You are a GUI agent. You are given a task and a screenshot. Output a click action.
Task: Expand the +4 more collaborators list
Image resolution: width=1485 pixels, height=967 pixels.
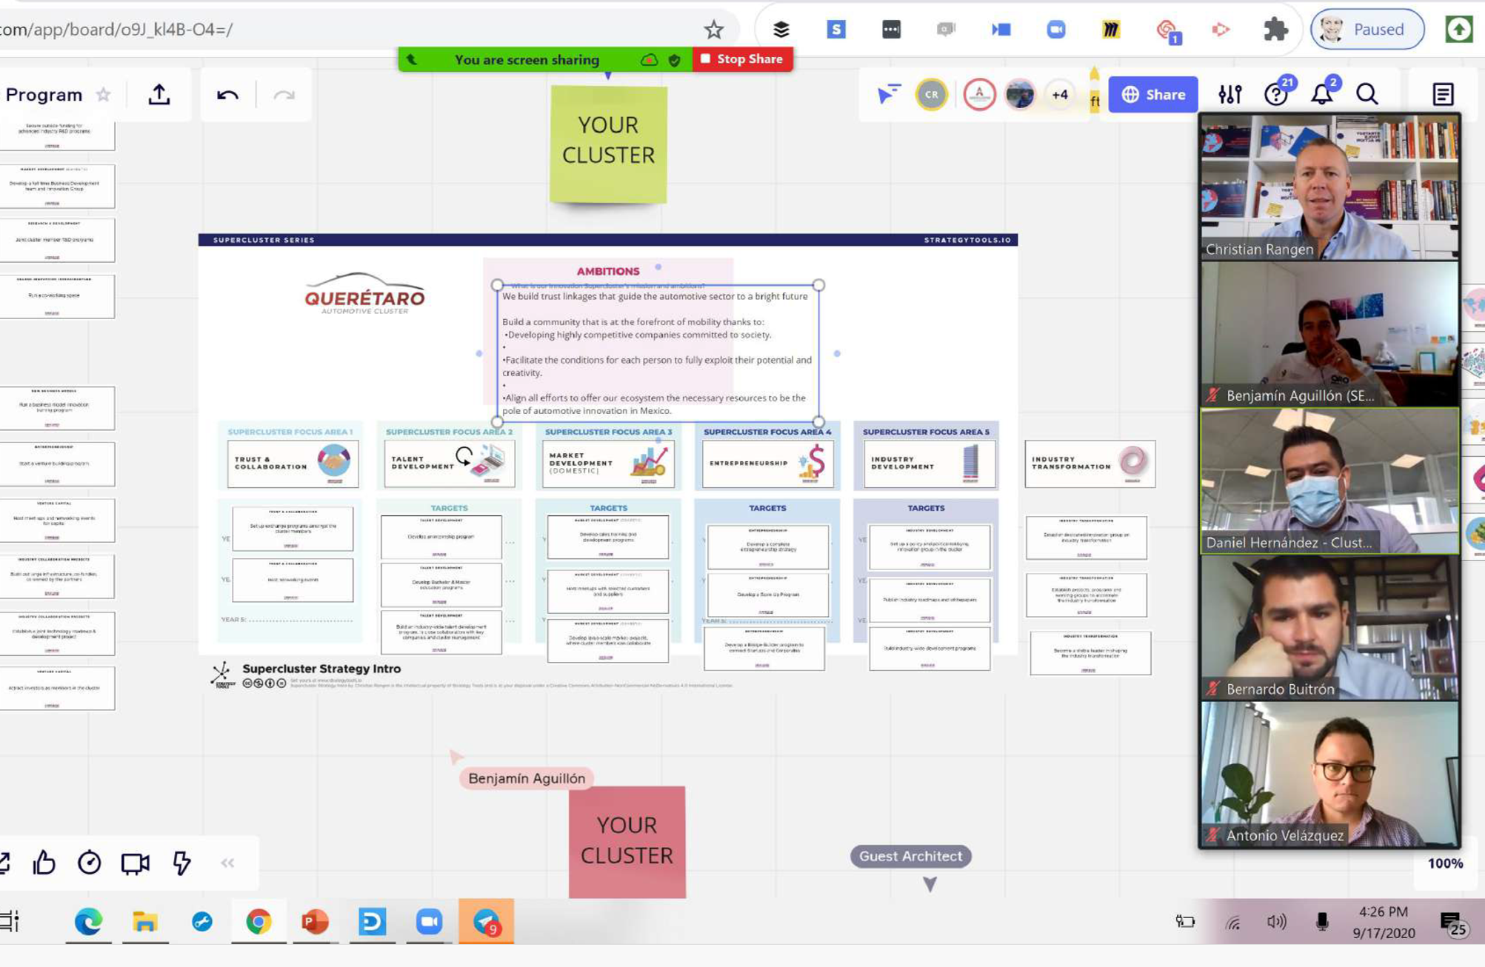[1059, 95]
